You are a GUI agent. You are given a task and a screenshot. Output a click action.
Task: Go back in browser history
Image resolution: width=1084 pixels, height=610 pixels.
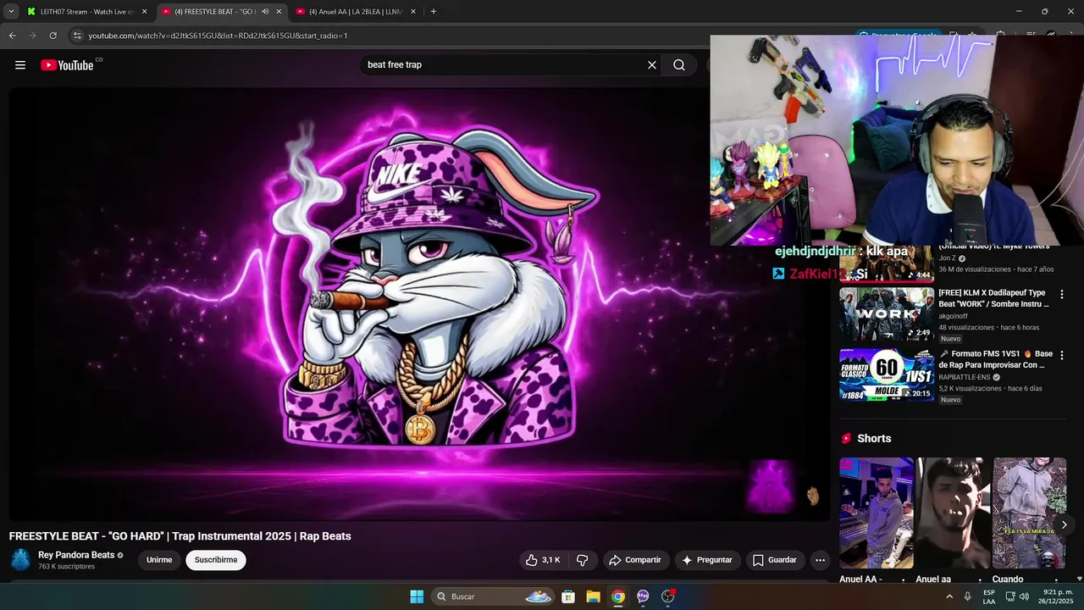(x=12, y=36)
